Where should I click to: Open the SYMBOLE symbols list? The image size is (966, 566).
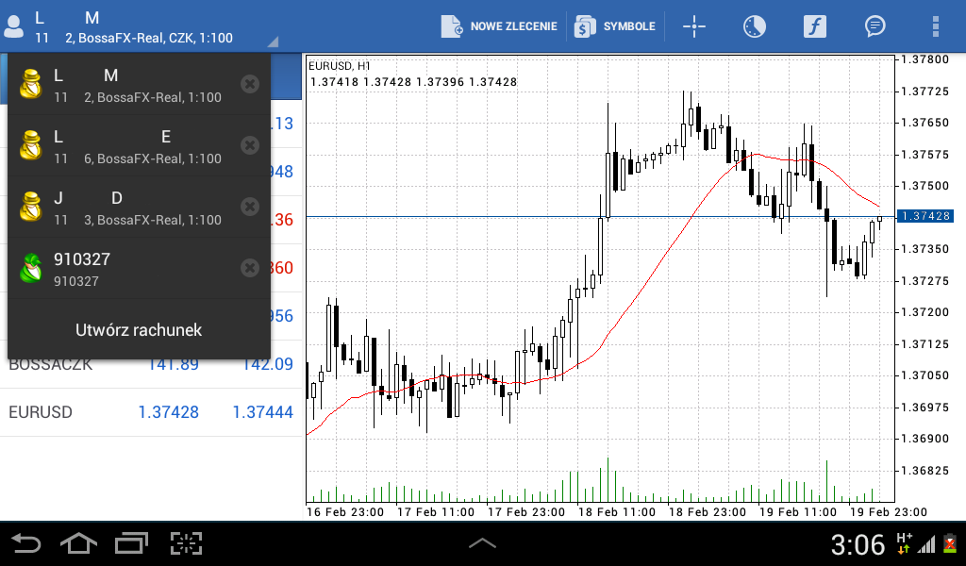click(x=615, y=26)
